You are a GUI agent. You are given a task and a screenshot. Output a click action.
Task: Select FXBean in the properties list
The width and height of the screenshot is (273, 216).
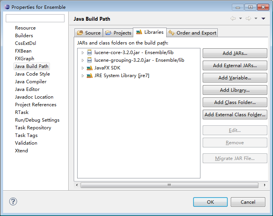pos(23,51)
